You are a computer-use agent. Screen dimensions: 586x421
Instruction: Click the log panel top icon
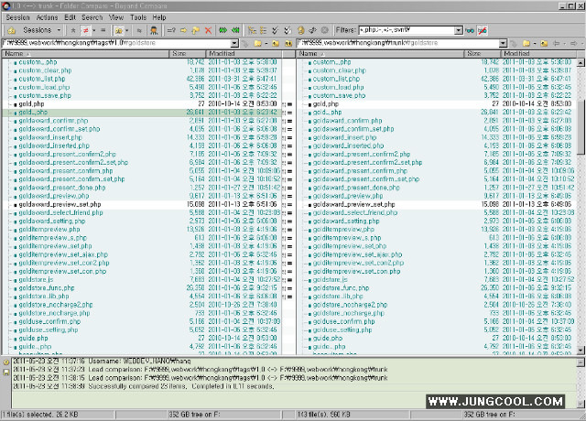coord(6,362)
